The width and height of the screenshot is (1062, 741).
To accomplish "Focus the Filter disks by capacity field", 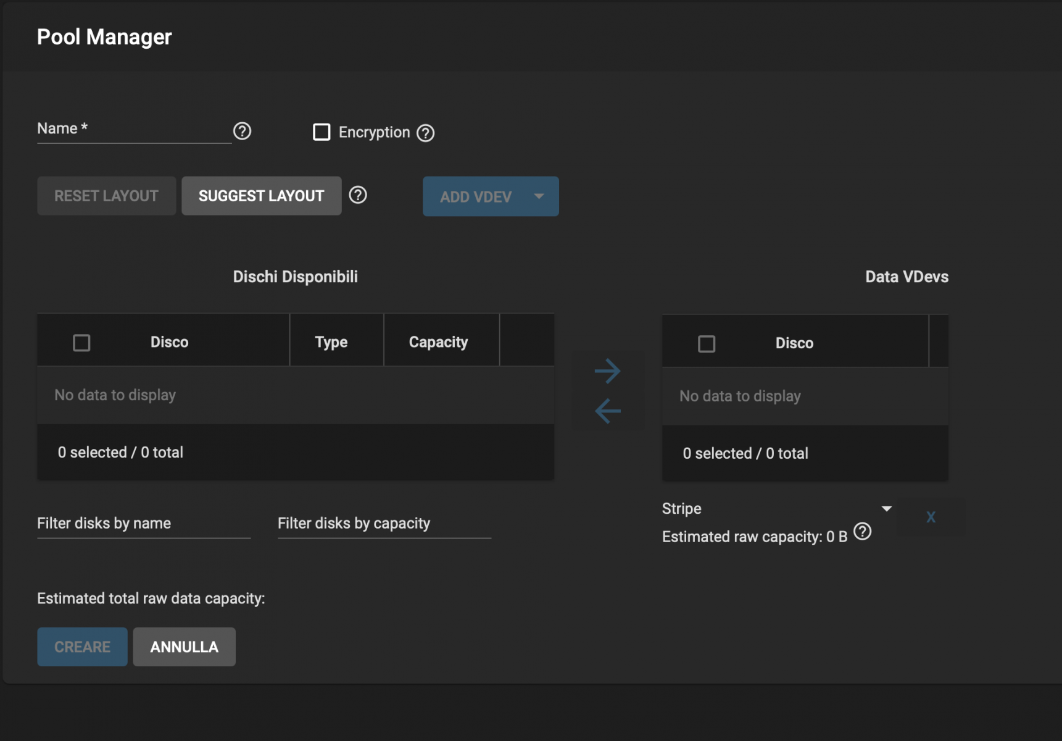I will click(x=384, y=524).
